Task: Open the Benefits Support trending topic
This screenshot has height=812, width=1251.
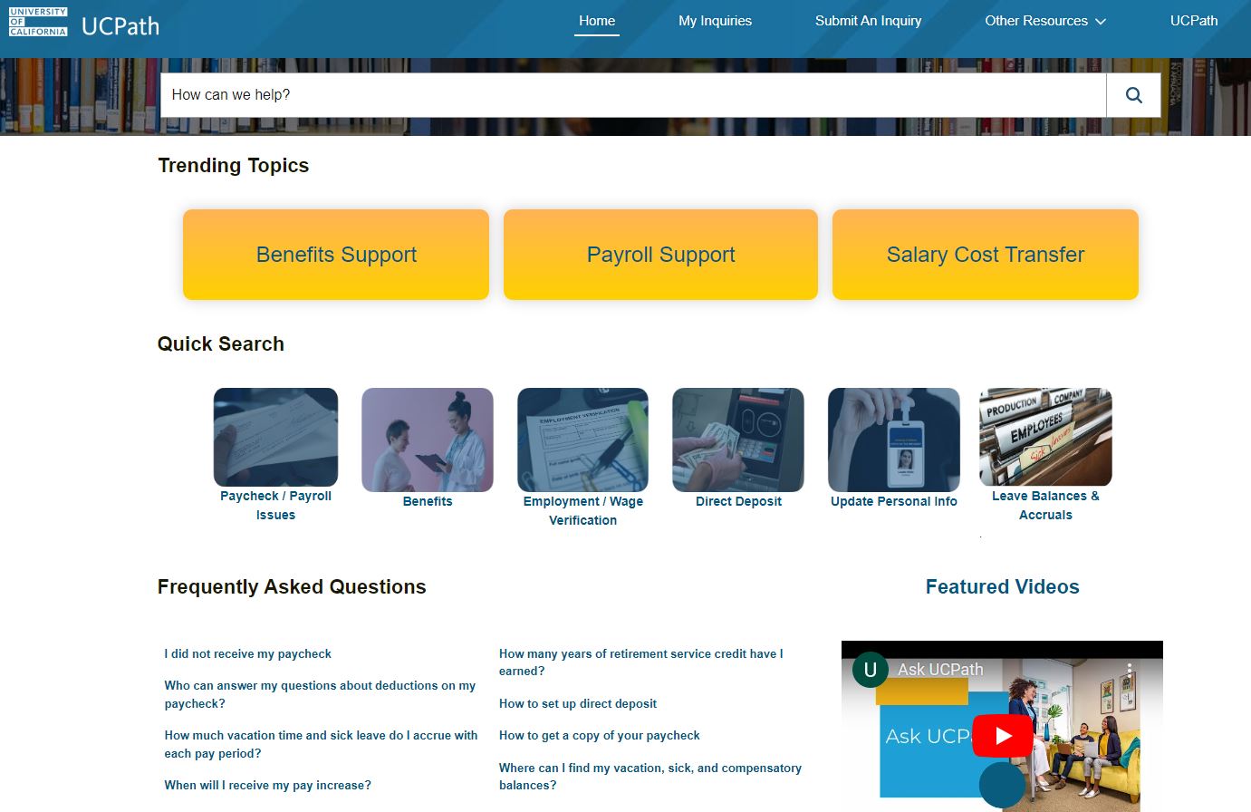Action: [336, 255]
